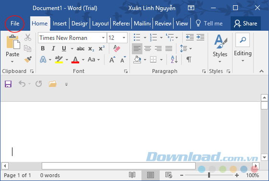Click the Styles gallery icon
The image size is (269, 181).
[220, 41]
